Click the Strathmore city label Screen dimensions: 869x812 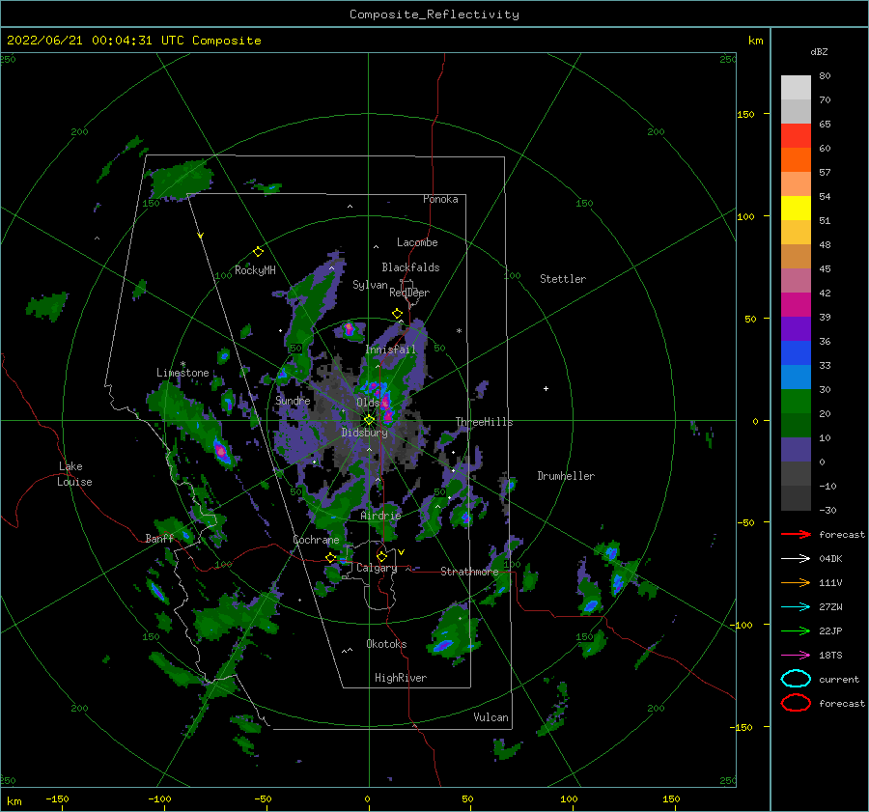[469, 572]
